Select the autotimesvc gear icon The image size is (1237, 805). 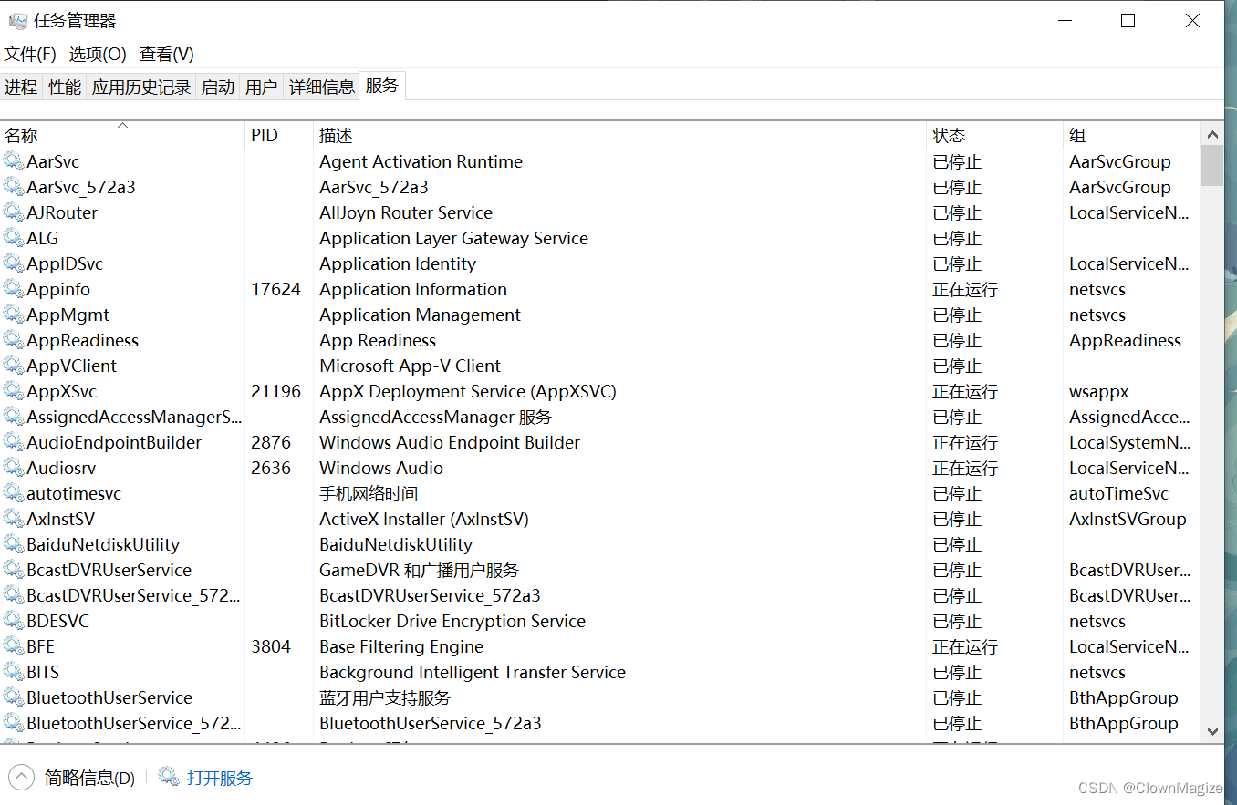13,493
